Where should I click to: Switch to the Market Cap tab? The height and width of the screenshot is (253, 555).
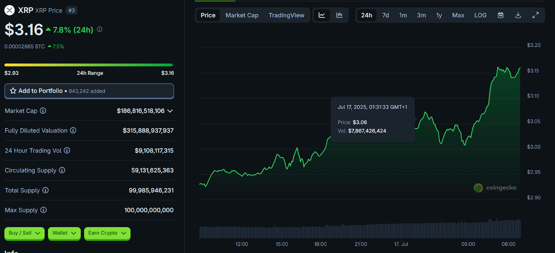pyautogui.click(x=242, y=15)
